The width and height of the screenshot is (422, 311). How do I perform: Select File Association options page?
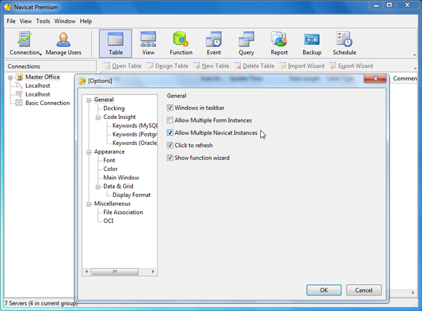[x=123, y=212]
